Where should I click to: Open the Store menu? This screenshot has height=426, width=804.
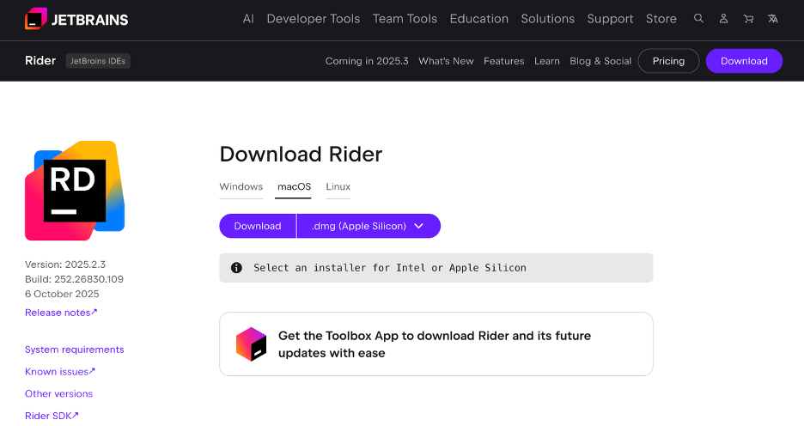(661, 19)
